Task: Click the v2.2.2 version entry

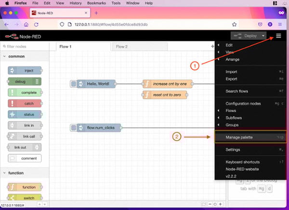Action: click(250, 176)
